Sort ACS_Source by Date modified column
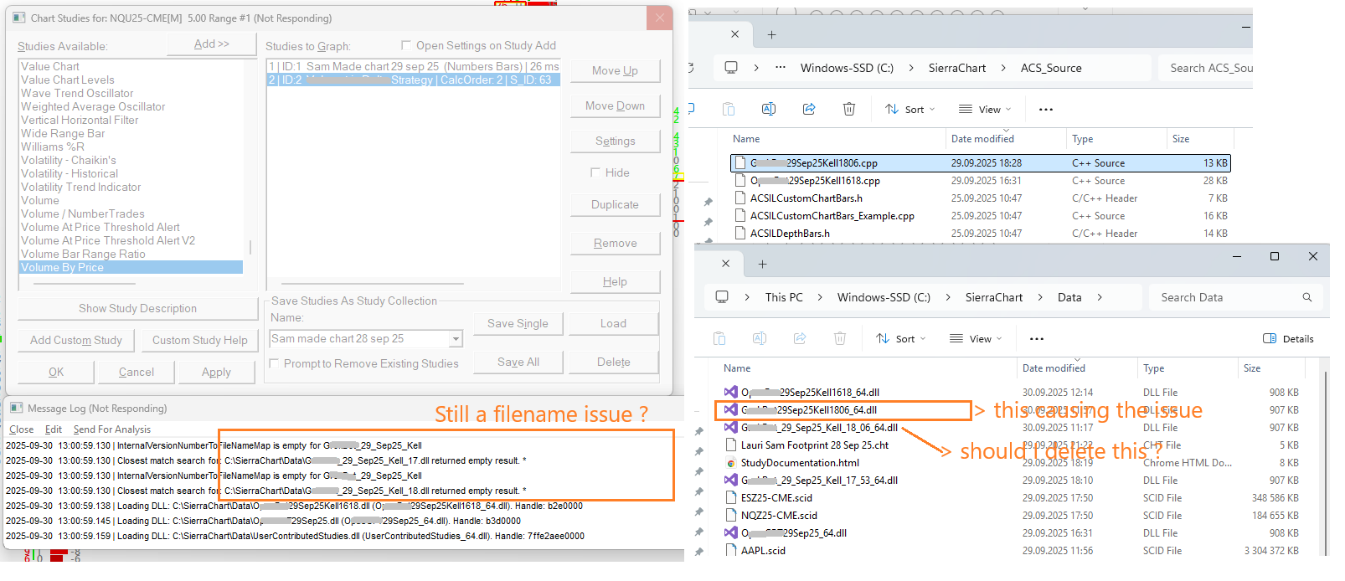1345x581 pixels. click(x=982, y=139)
